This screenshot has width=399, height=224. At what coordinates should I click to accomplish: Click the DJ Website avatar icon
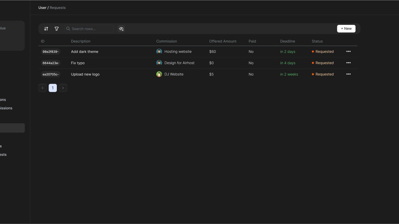159,74
